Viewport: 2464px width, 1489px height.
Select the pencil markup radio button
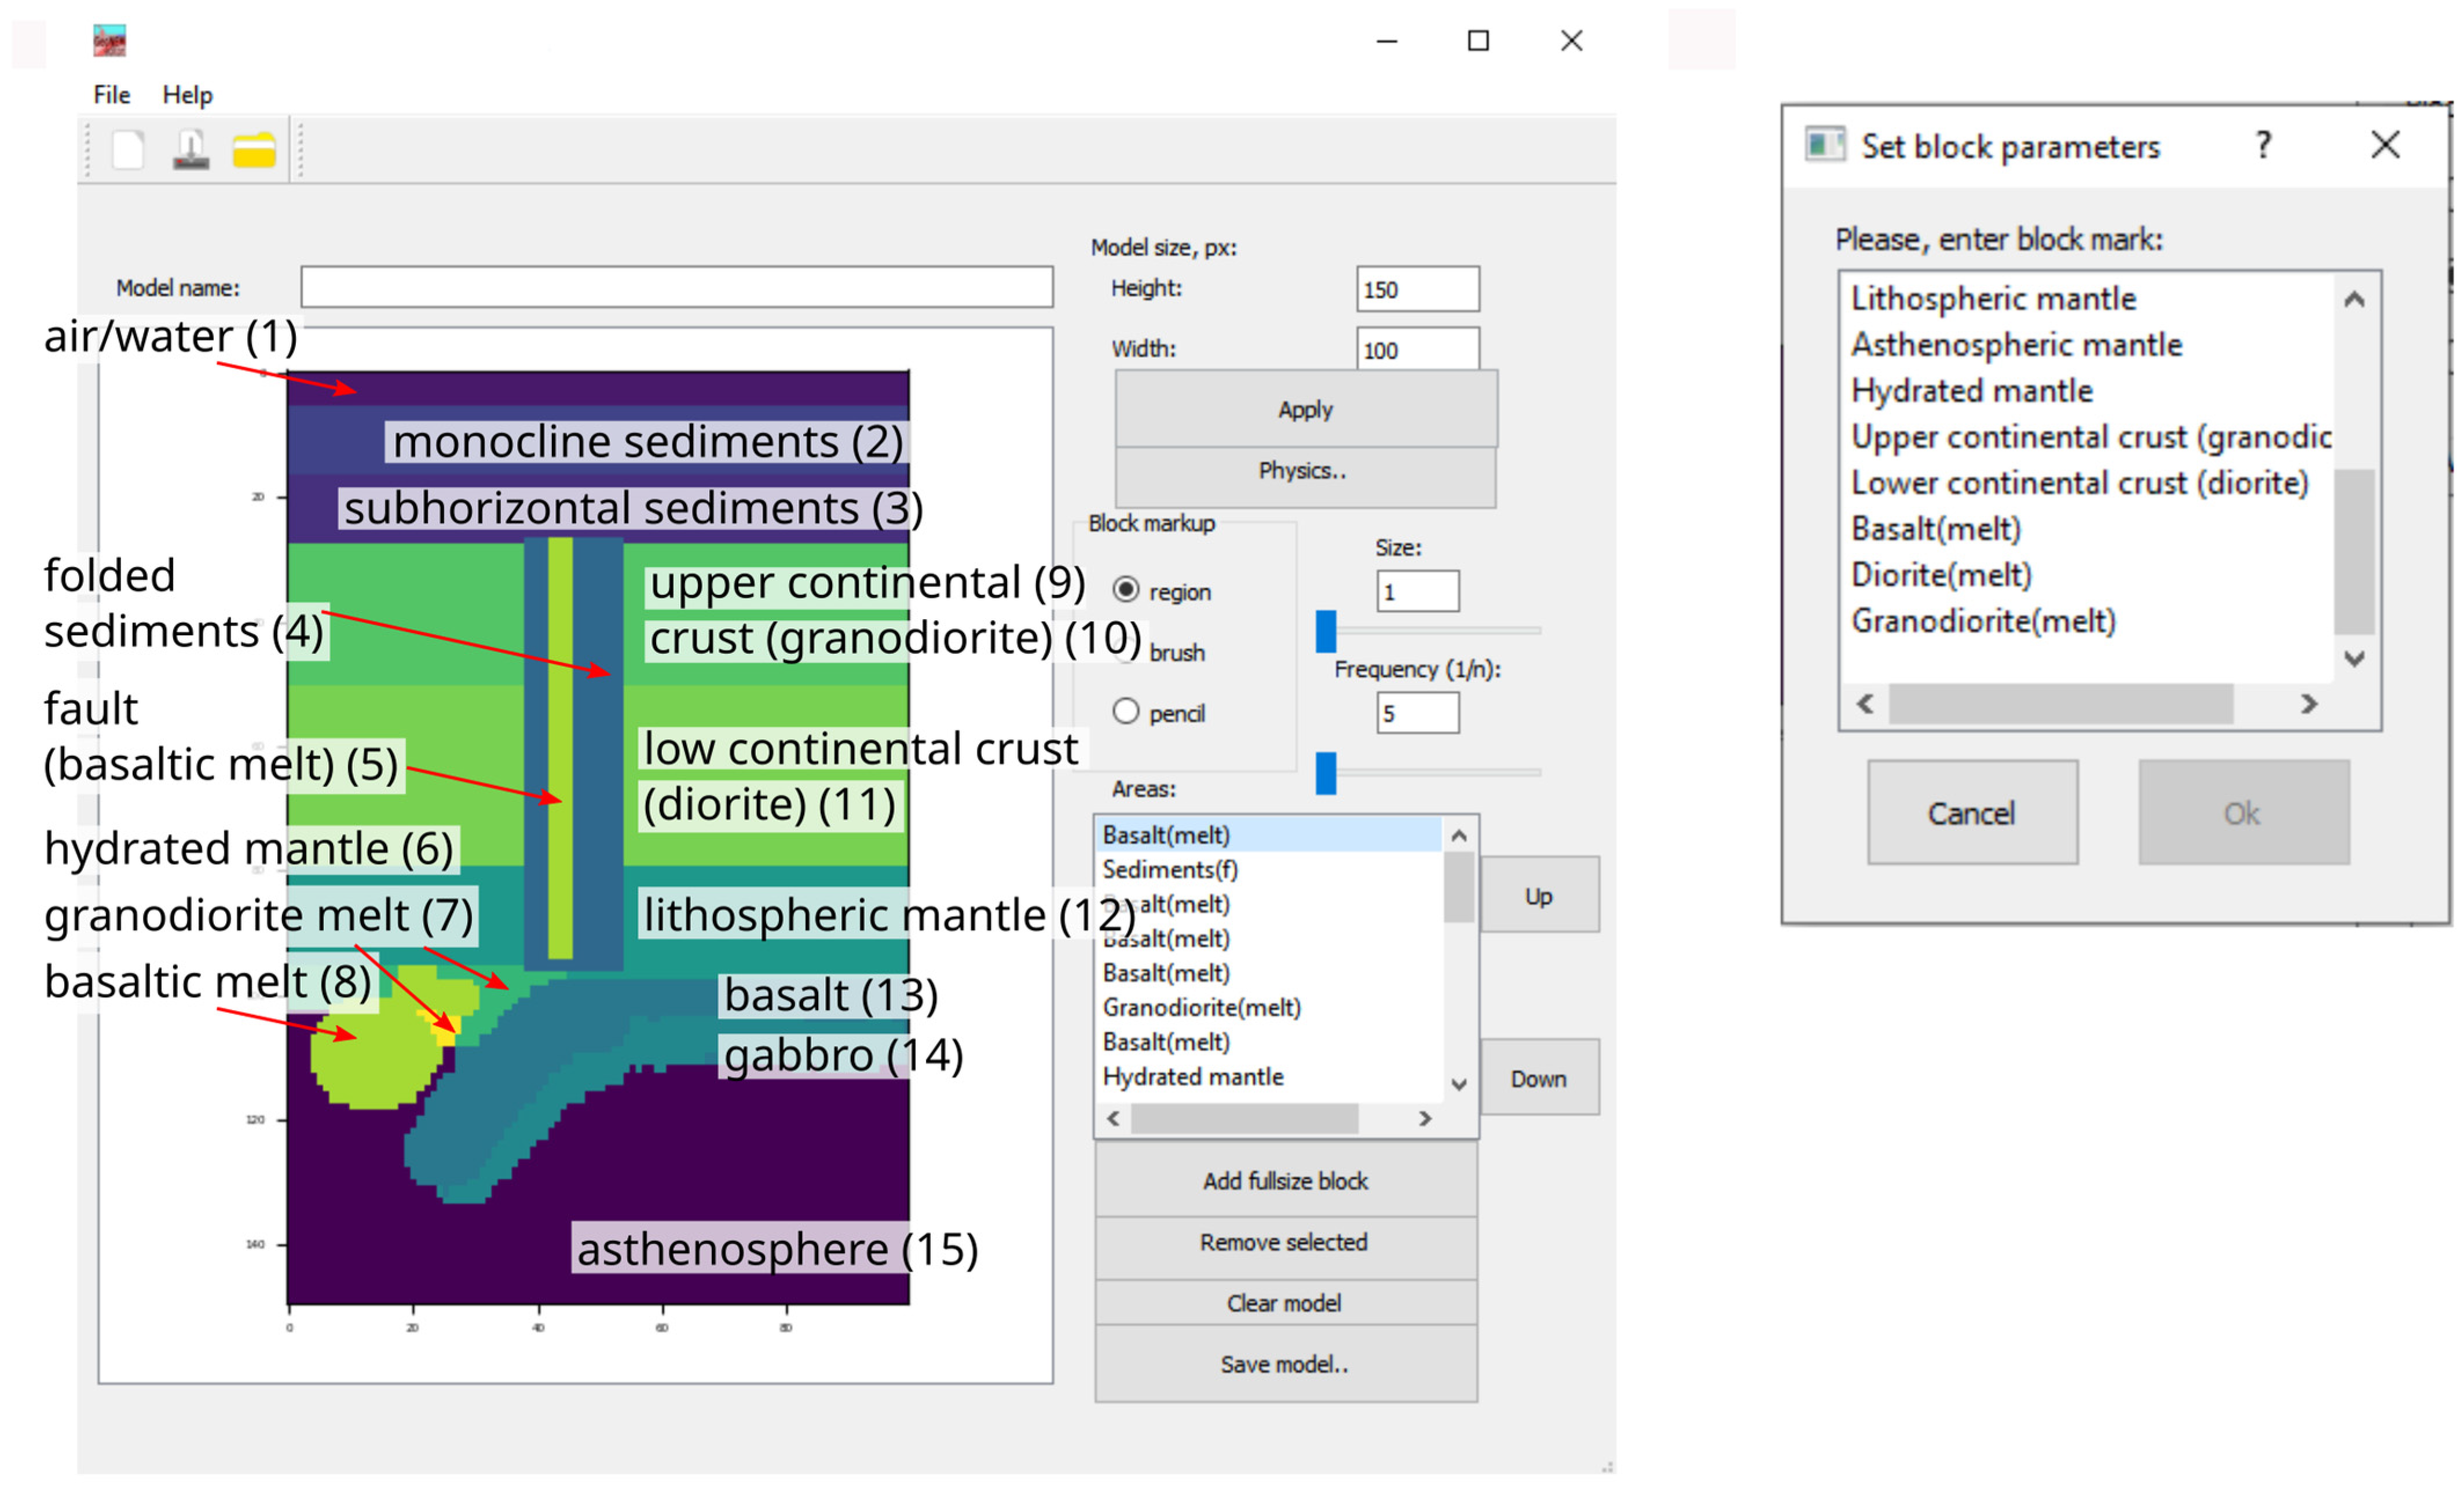[x=1126, y=712]
